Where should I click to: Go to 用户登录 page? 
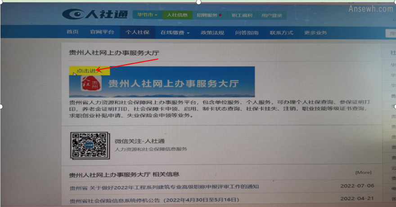pyautogui.click(x=271, y=16)
